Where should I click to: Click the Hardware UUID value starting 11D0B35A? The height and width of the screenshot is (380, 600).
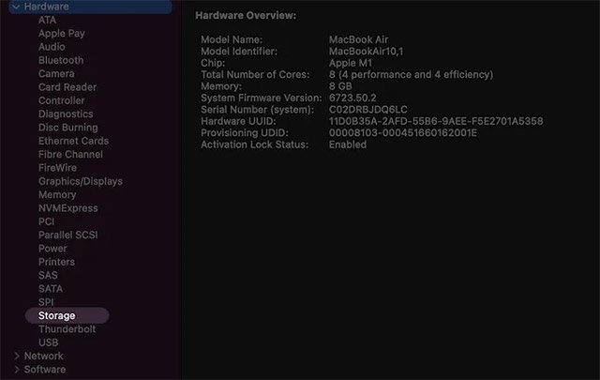coord(436,121)
